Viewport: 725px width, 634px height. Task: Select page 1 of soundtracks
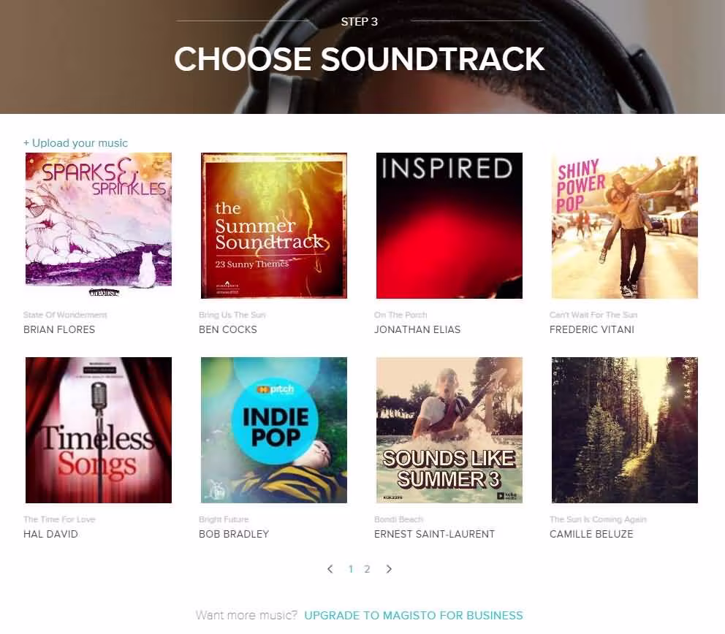[x=351, y=569]
